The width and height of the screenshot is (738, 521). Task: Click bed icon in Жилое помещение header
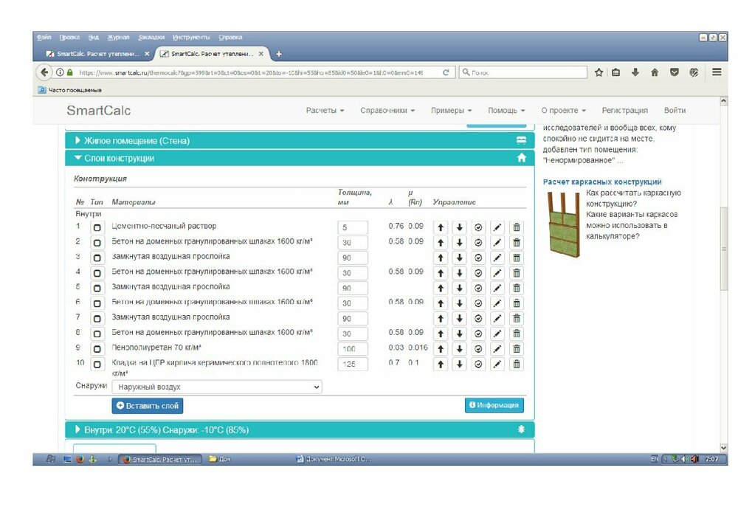coord(522,140)
